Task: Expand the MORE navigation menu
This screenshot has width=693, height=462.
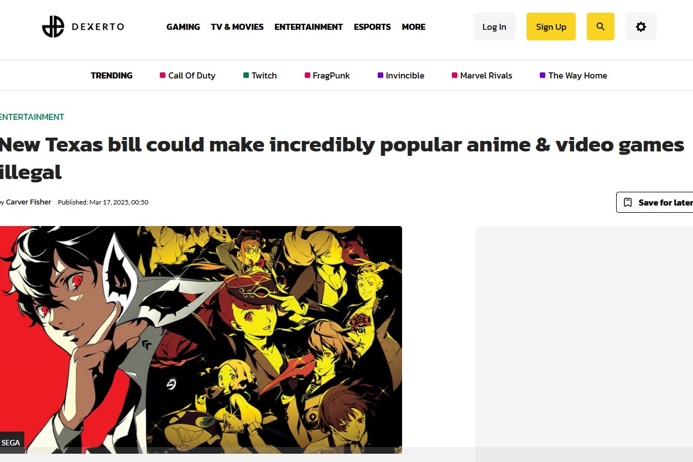Action: [x=414, y=27]
